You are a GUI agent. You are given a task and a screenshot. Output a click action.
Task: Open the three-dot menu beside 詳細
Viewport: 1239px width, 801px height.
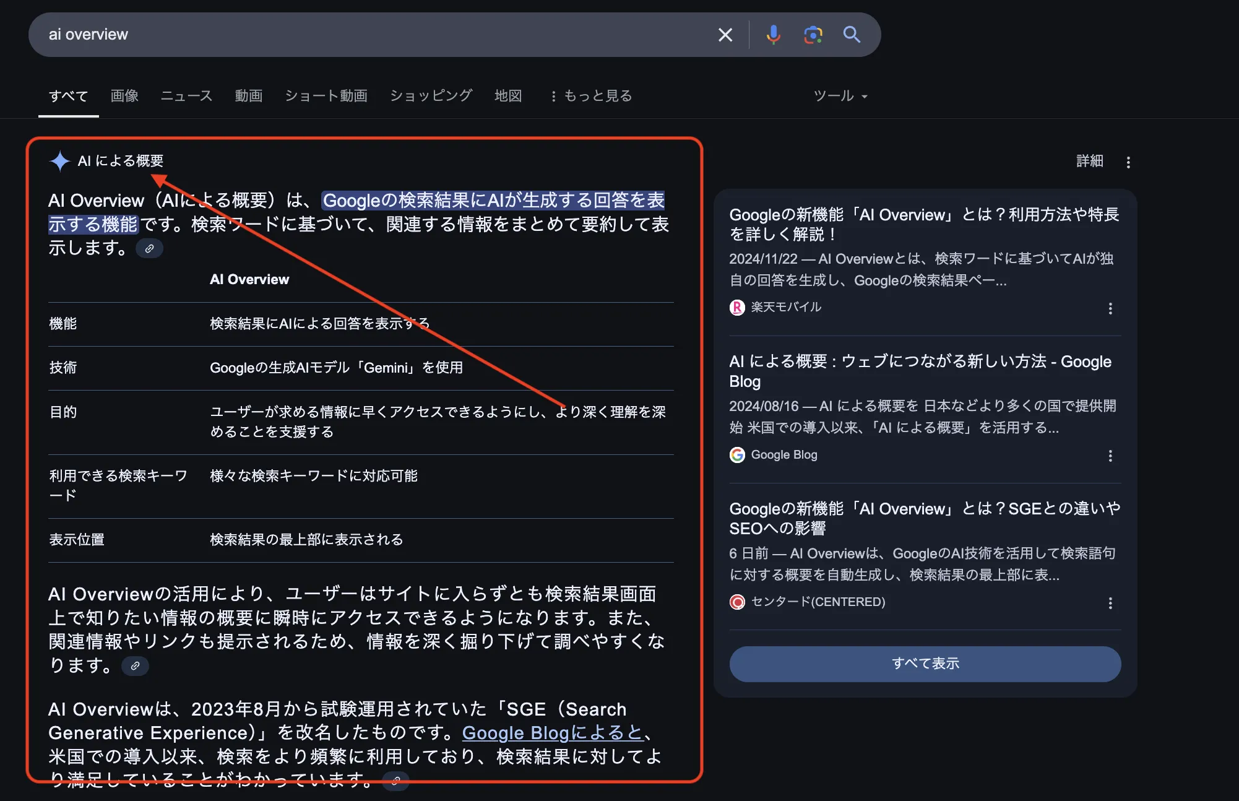[1128, 162]
